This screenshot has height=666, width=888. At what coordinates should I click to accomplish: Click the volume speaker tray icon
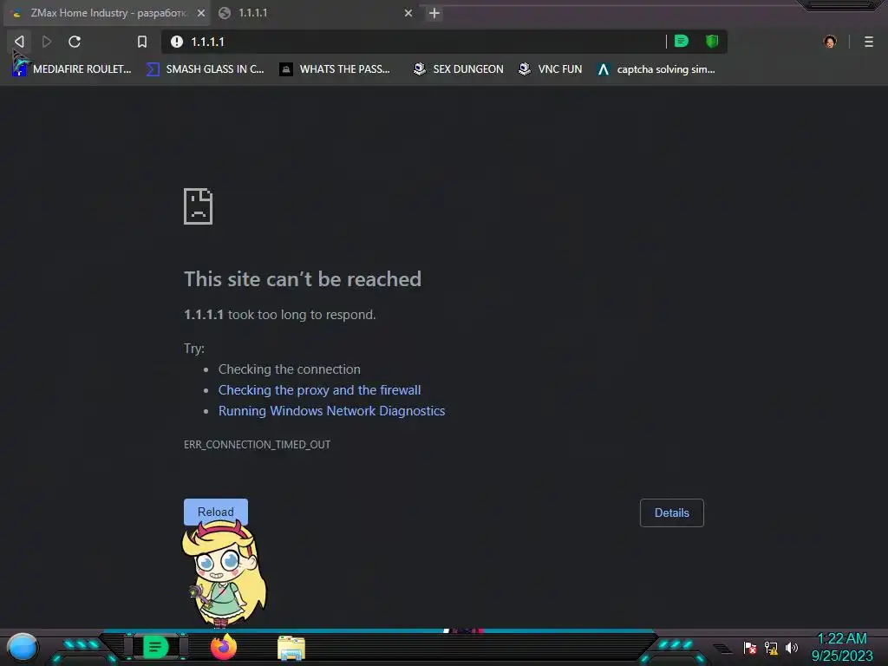[x=792, y=647]
